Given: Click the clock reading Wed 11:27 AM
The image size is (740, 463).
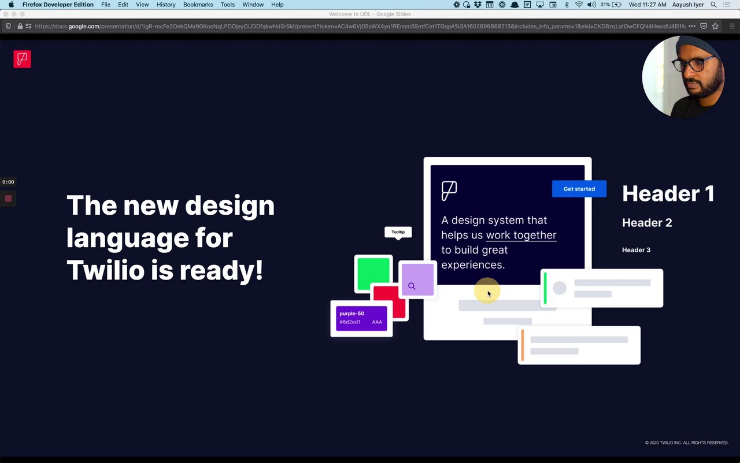Looking at the screenshot, I should pos(647,5).
